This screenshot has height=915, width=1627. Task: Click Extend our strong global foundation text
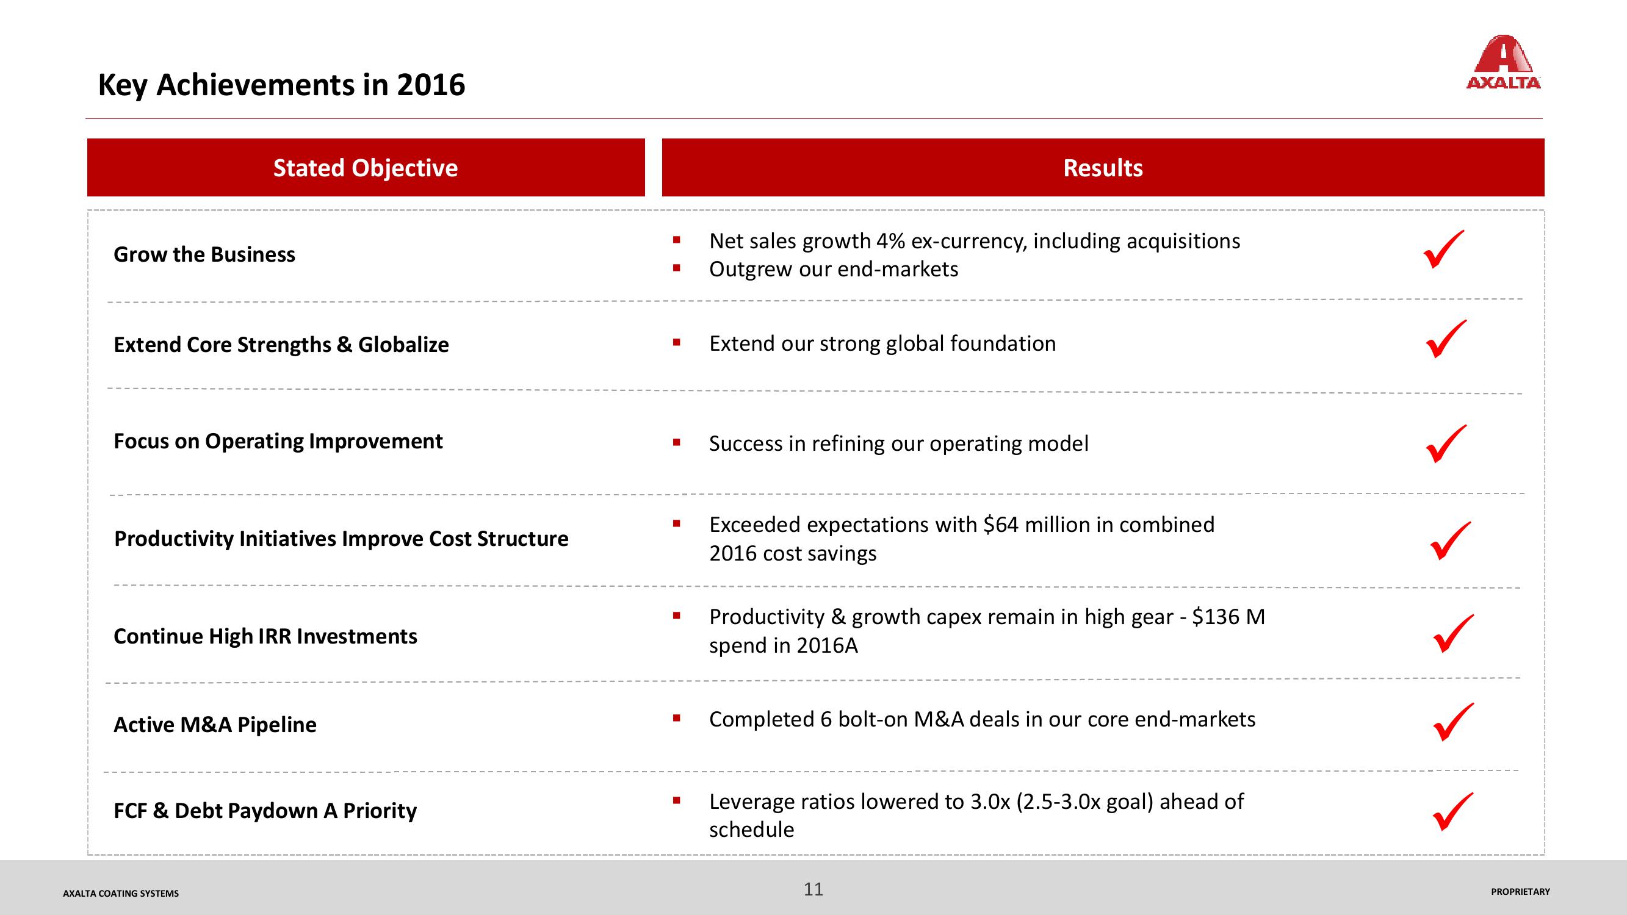click(x=882, y=343)
